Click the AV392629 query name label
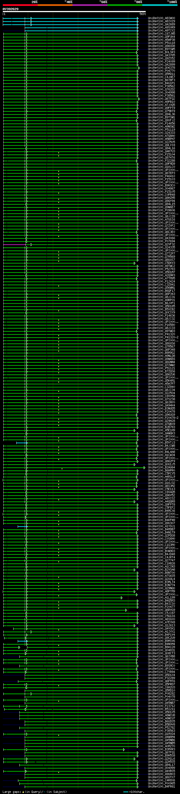This screenshot has height=794, width=180. pyautogui.click(x=10, y=9)
